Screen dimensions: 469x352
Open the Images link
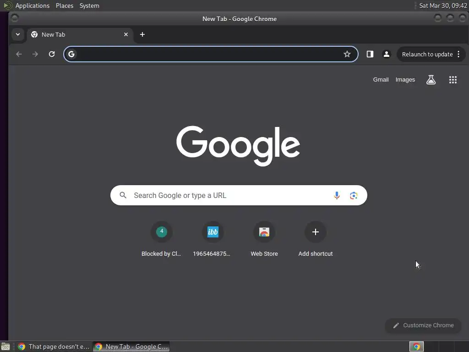[405, 80]
